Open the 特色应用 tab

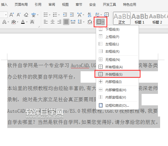130,5
